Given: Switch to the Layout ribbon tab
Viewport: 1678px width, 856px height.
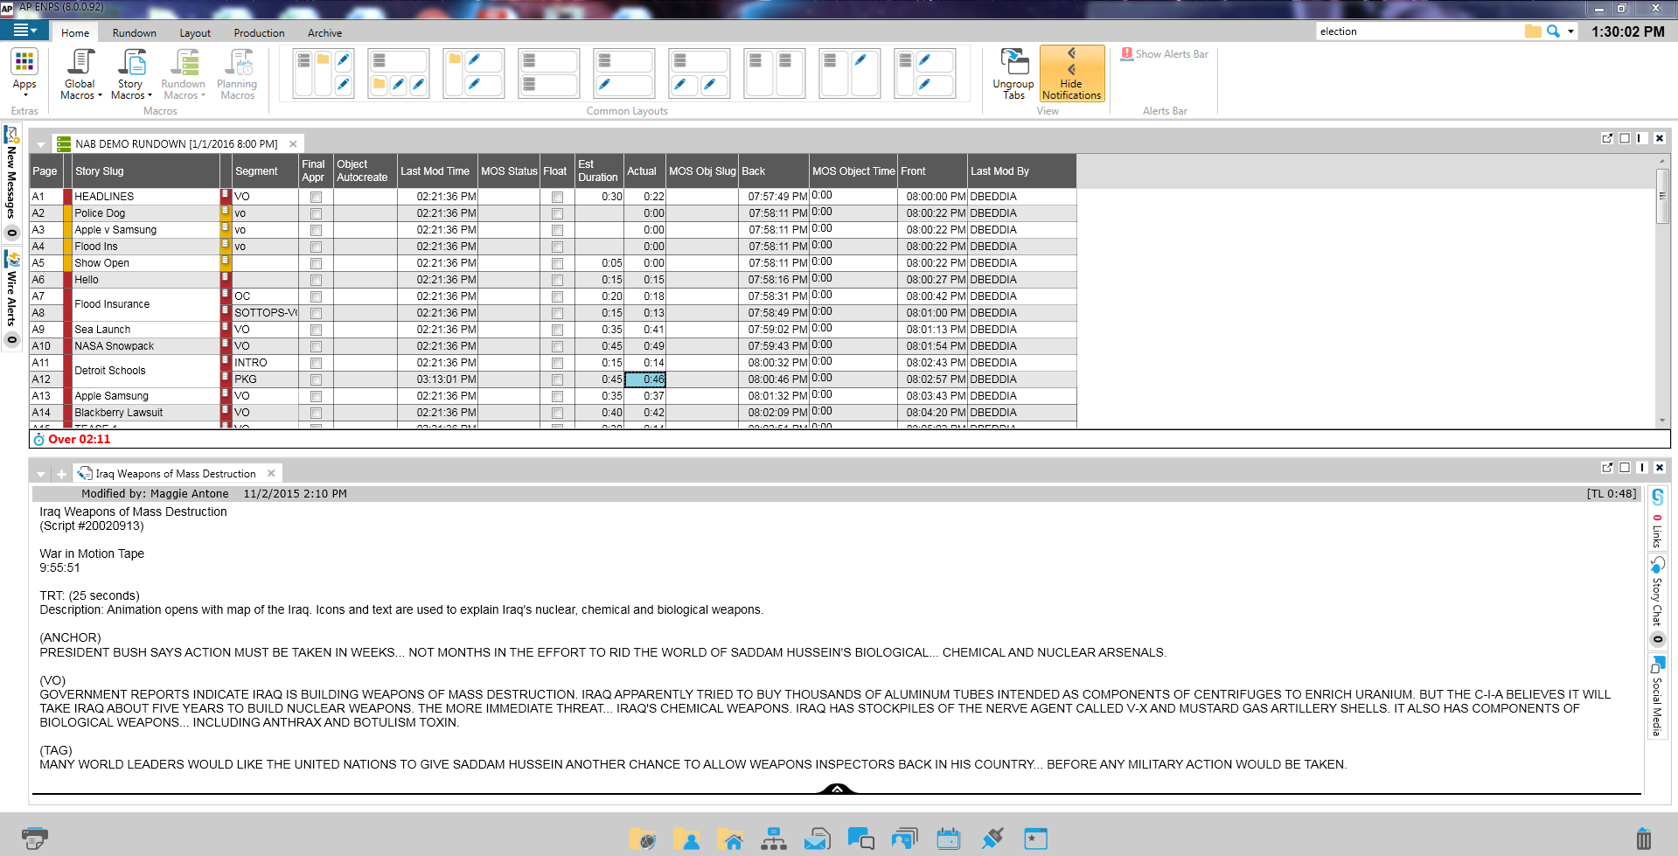Looking at the screenshot, I should [195, 33].
